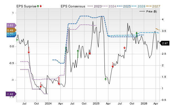
Task: Toggle the 2023 EPS consensus legend entry
Action: click(95, 6)
